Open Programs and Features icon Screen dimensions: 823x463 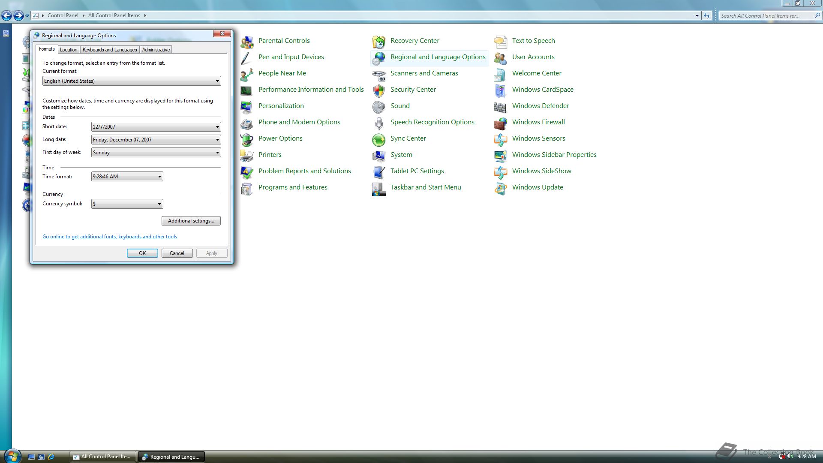(x=247, y=189)
